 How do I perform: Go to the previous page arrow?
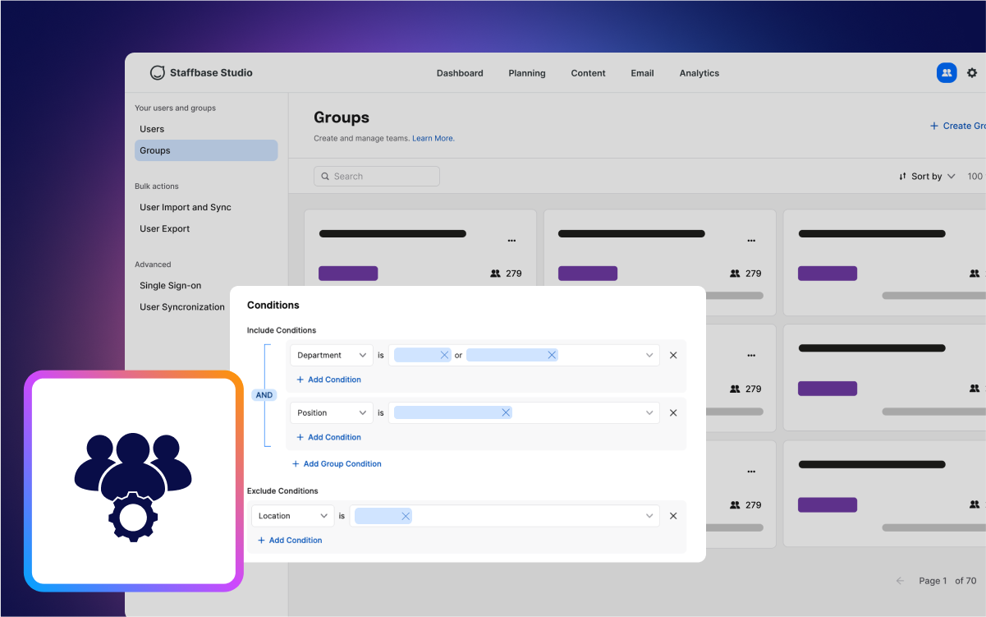tap(900, 581)
